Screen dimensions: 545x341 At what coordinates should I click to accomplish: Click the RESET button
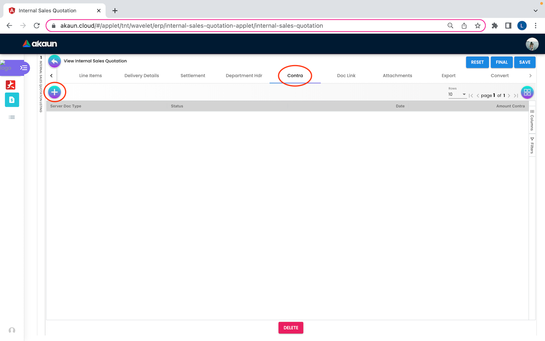[x=477, y=62]
